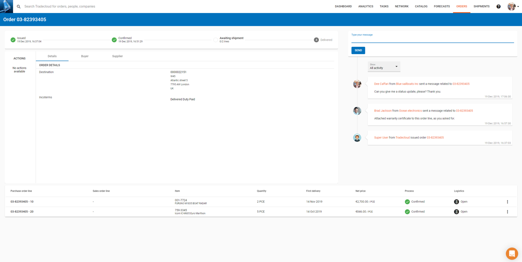Click the First delivery column header
The height and width of the screenshot is (262, 522).
(x=313, y=191)
